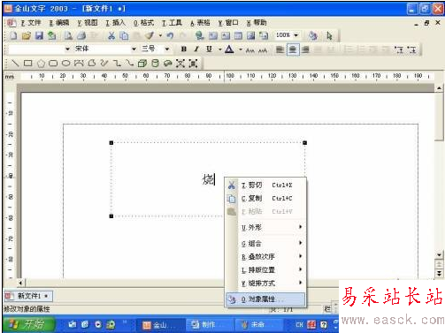445x333 pixels.
Task: Select the cube 3D shape tool
Action: click(142, 63)
